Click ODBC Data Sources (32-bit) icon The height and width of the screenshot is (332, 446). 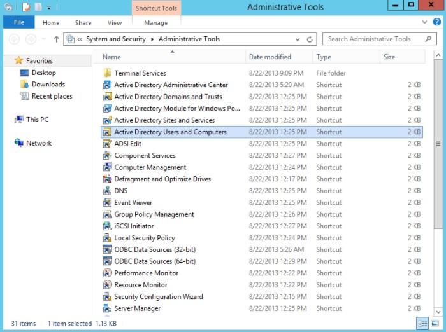tap(107, 250)
